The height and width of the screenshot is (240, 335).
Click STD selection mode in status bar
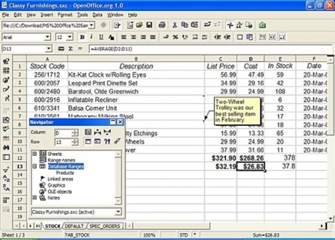click(x=184, y=235)
